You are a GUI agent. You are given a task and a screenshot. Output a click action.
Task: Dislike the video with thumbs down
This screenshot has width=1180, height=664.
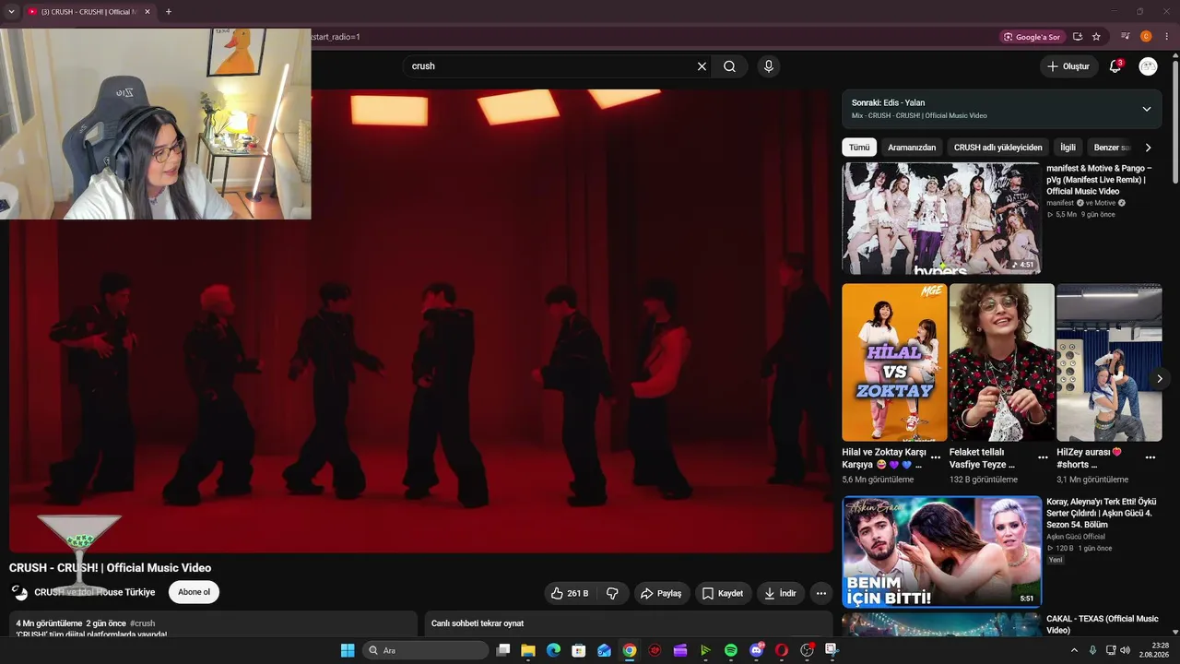pyautogui.click(x=613, y=593)
